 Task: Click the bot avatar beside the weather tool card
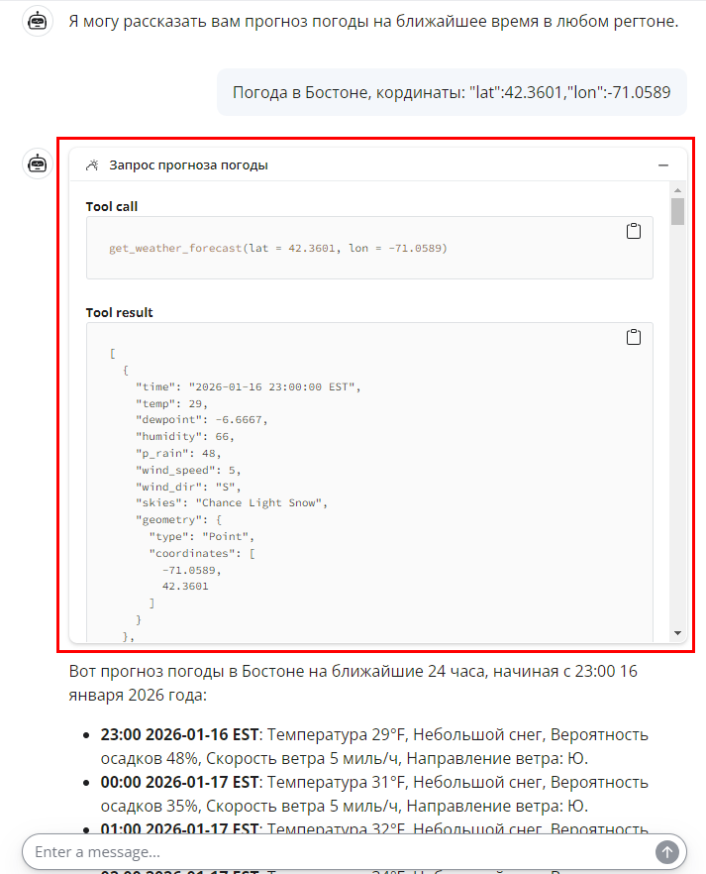coord(38,164)
